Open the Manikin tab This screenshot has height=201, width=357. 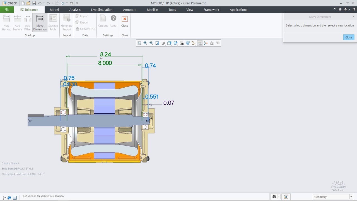[x=153, y=9]
